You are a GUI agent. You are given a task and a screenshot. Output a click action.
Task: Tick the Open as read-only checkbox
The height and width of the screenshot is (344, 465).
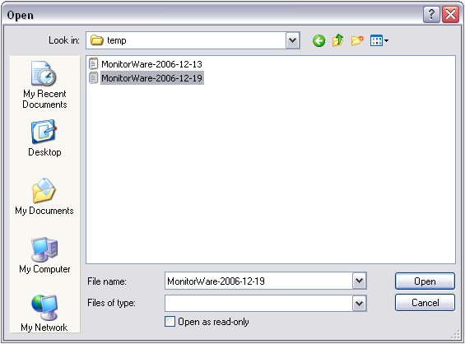coord(170,322)
